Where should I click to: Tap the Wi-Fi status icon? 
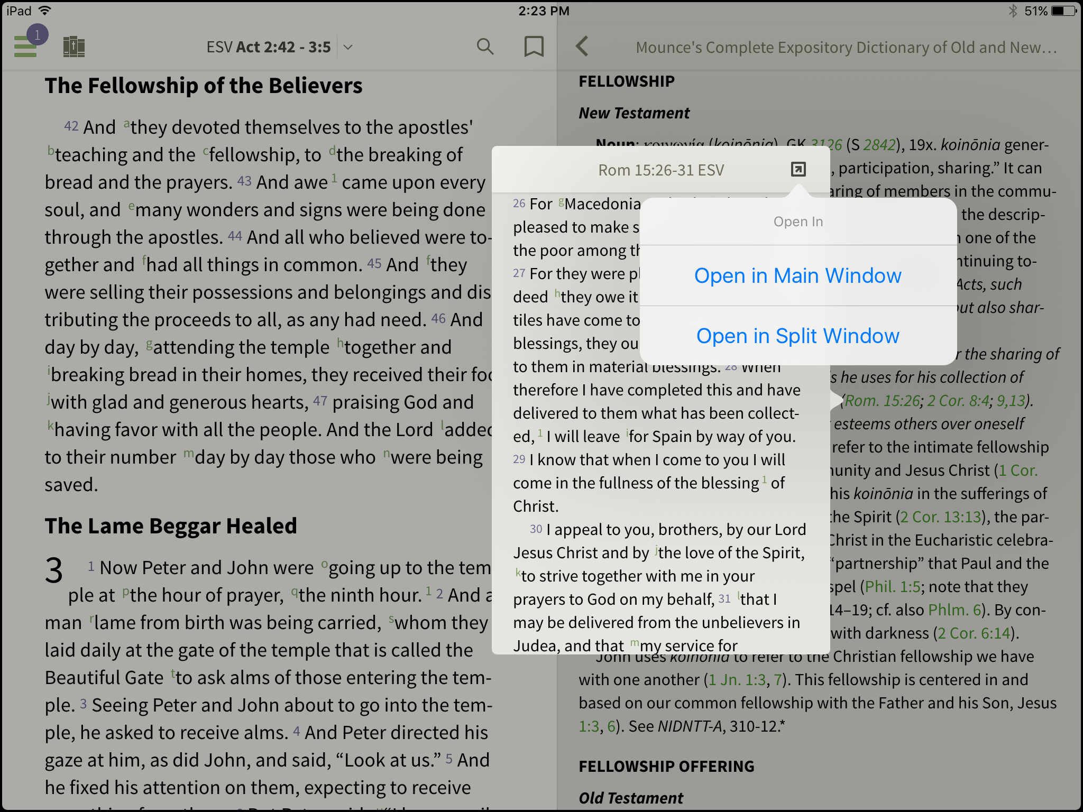pos(45,11)
